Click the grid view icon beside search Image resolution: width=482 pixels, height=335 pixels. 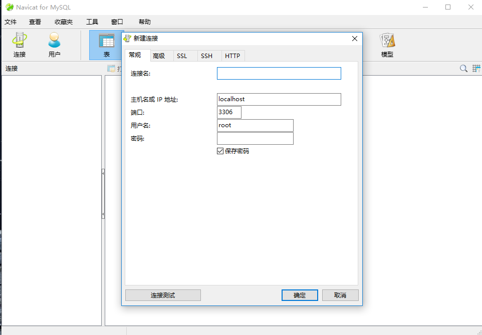pyautogui.click(x=475, y=68)
